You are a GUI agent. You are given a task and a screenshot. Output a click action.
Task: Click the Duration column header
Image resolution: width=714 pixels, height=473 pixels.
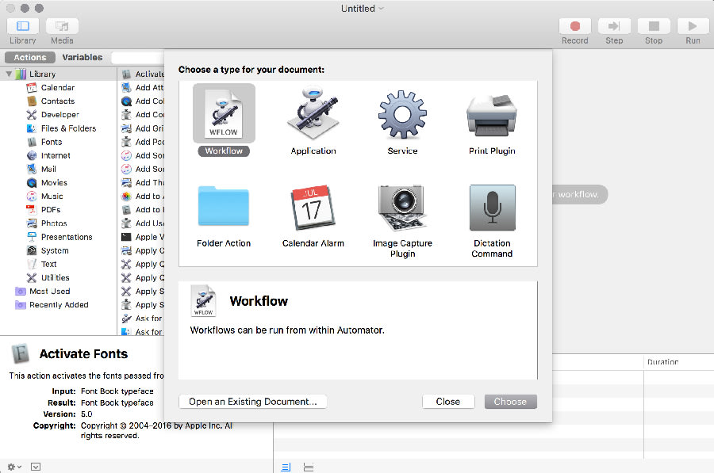tap(678, 362)
